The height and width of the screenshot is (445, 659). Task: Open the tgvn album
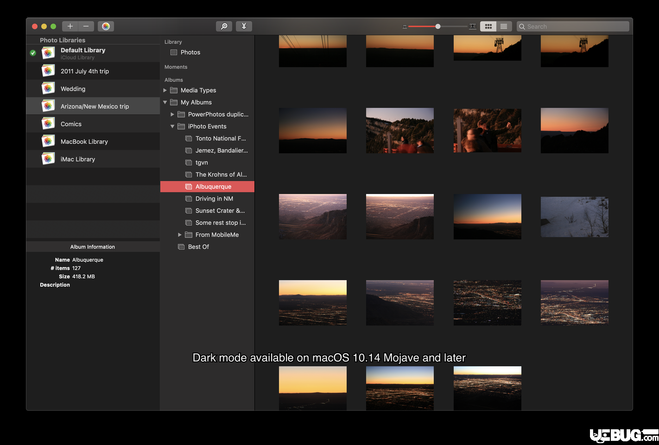tap(207, 163)
